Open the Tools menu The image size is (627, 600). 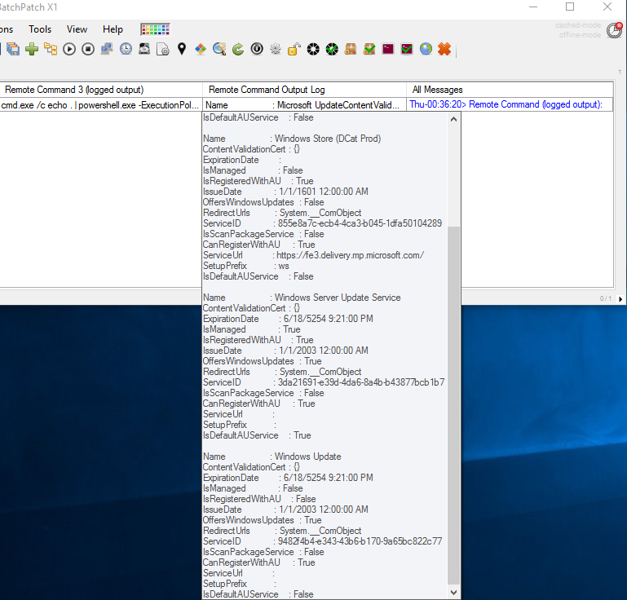[40, 29]
